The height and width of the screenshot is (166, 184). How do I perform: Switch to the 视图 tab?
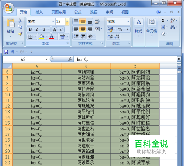[x=125, y=12]
